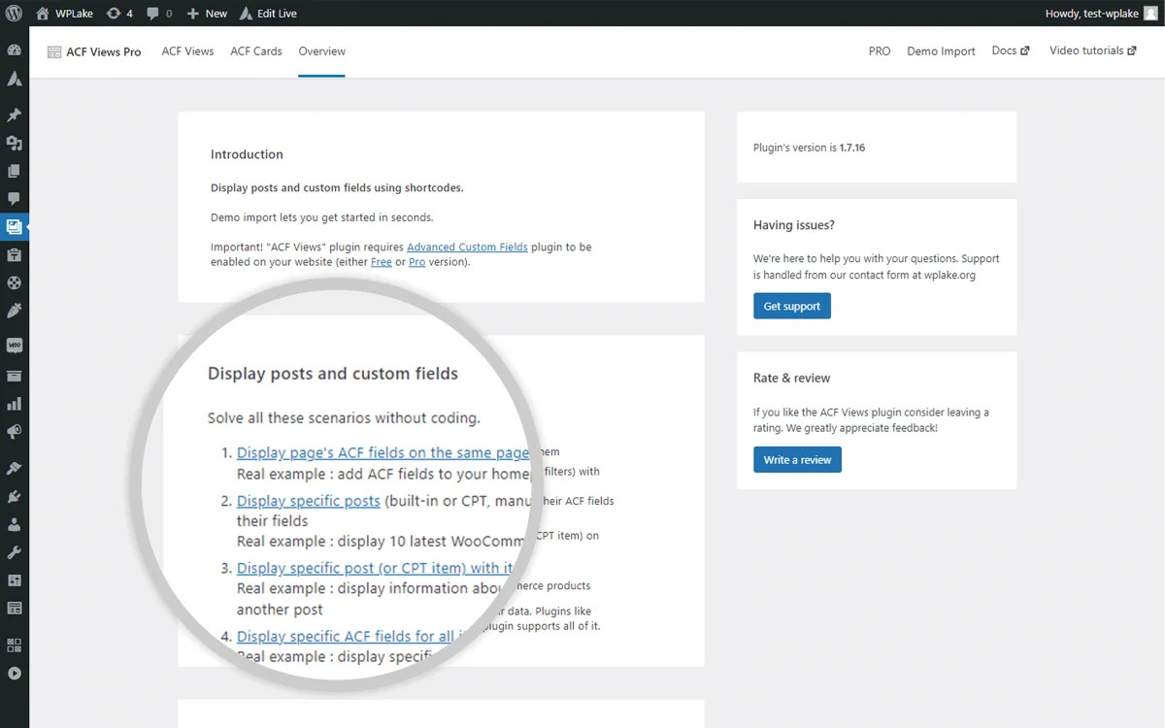The width and height of the screenshot is (1165, 728).
Task: Open the clipboard icon below ACF Views
Action: pyautogui.click(x=15, y=255)
